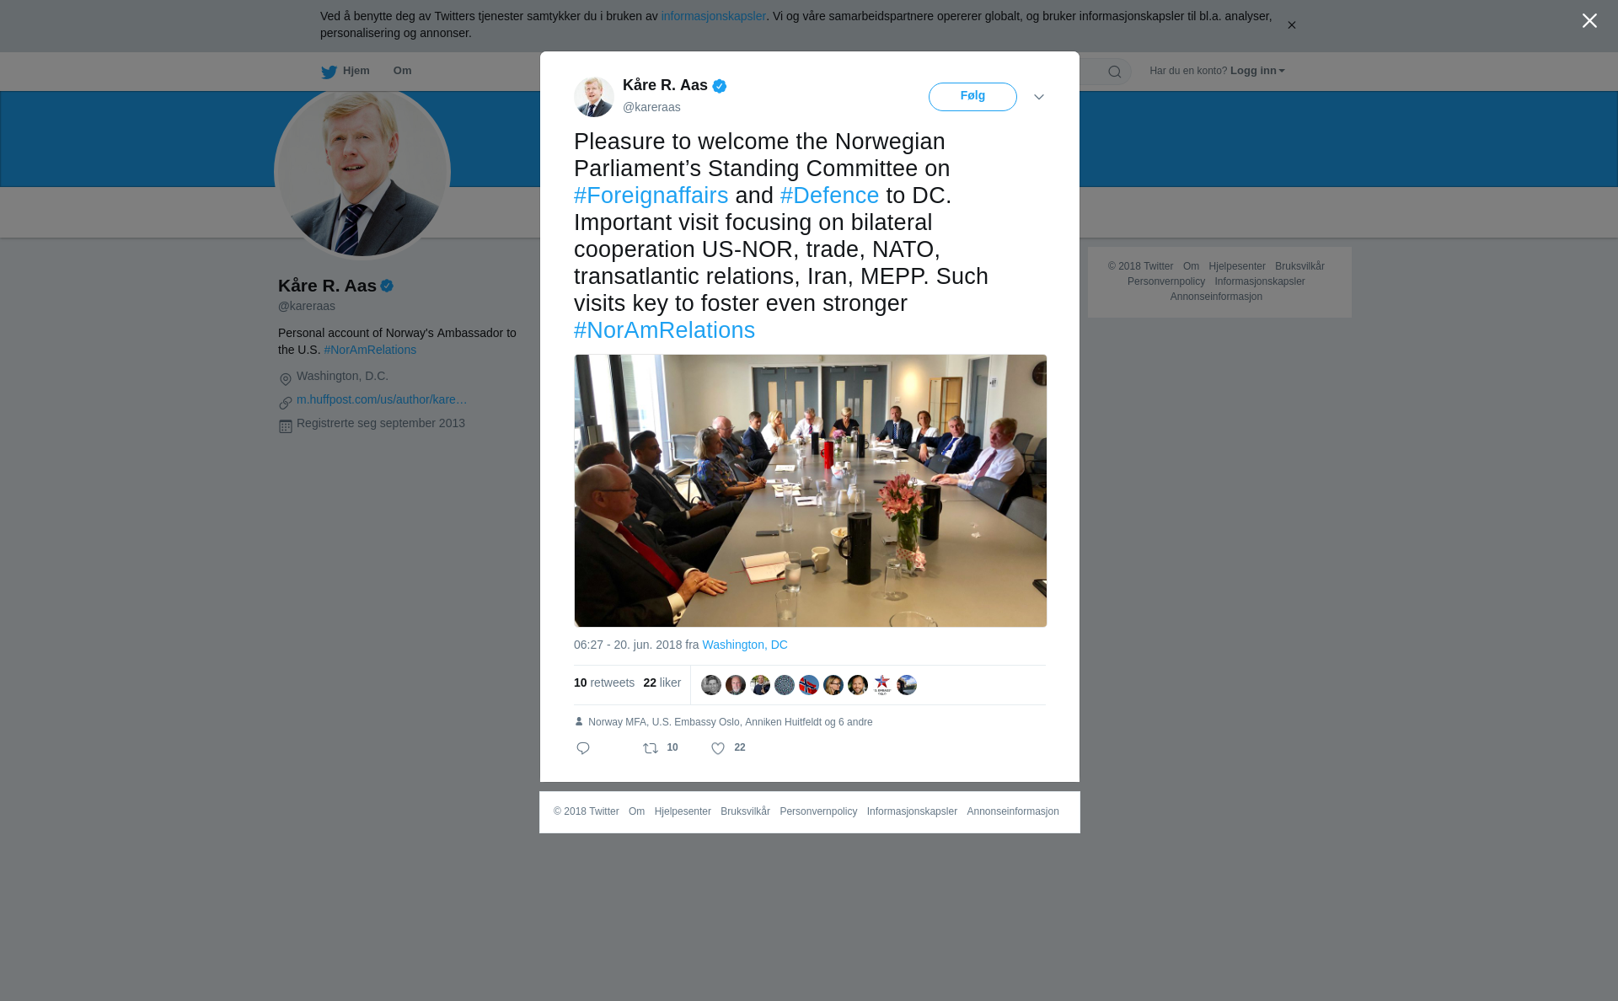Screen dimensions: 1618x1001
Task: Click the reply speech bubble icon
Action: tap(583, 748)
